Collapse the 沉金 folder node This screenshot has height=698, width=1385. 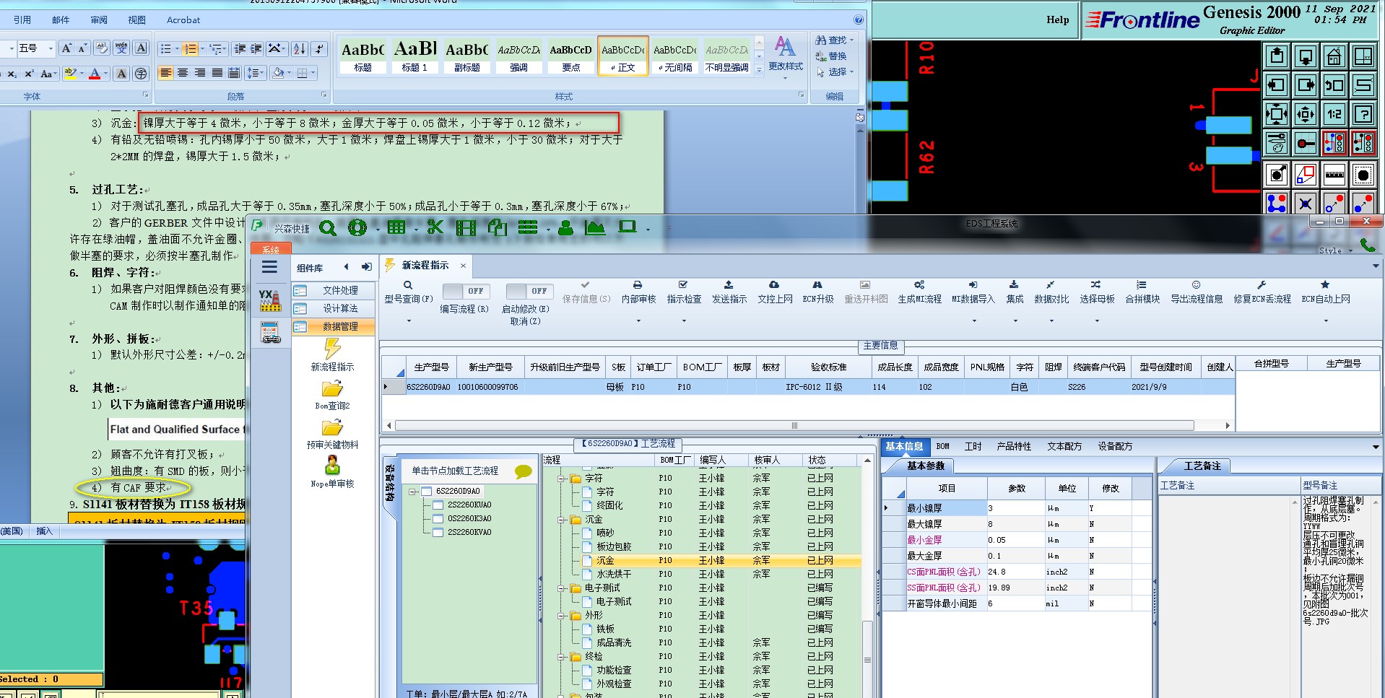pos(561,520)
